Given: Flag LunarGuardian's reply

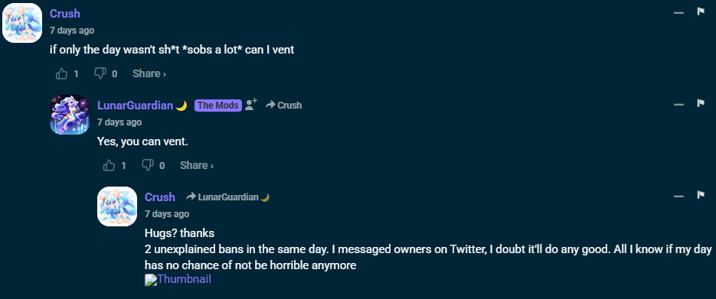Looking at the screenshot, I should 701,103.
